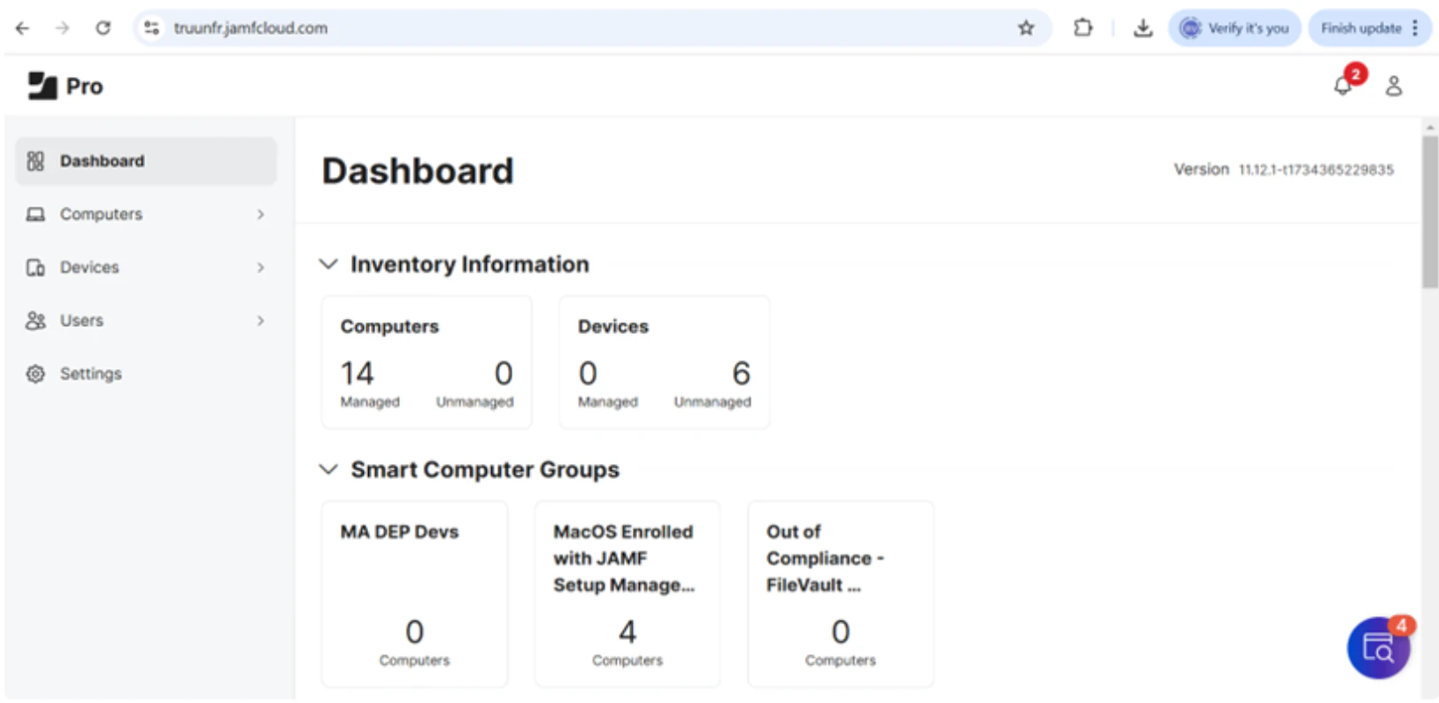Bookmark this page with star icon
This screenshot has width=1439, height=703.
tap(1026, 28)
